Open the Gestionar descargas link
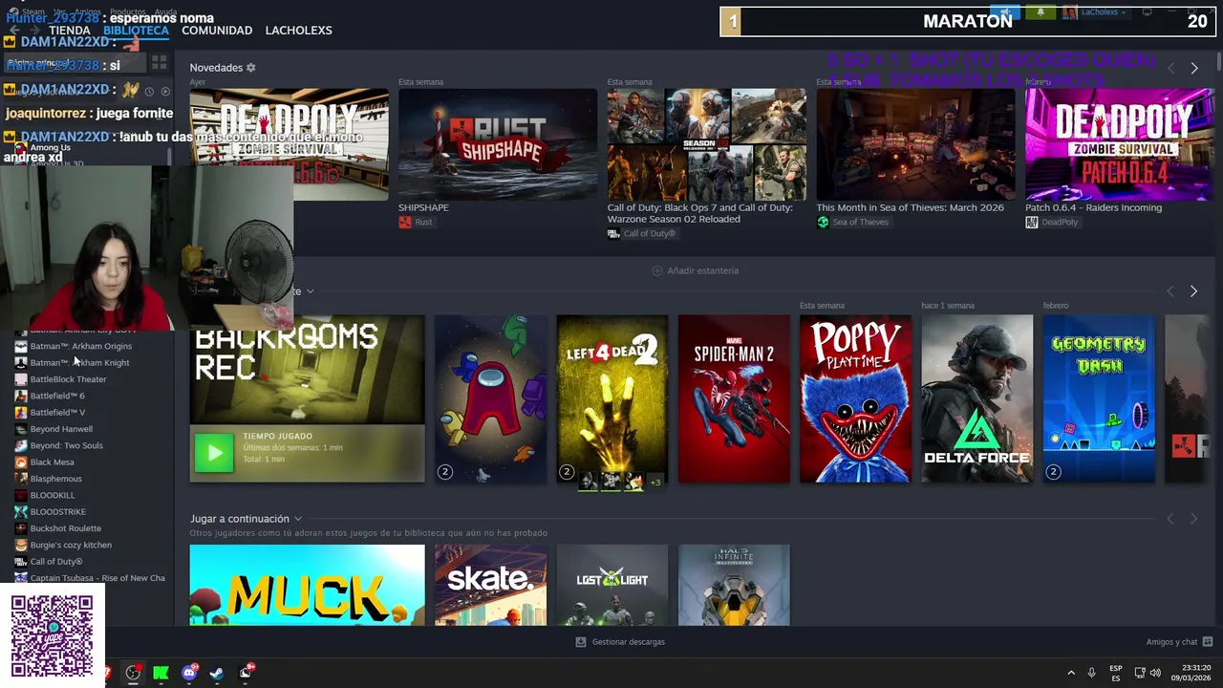Image resolution: width=1223 pixels, height=688 pixels. pos(628,642)
